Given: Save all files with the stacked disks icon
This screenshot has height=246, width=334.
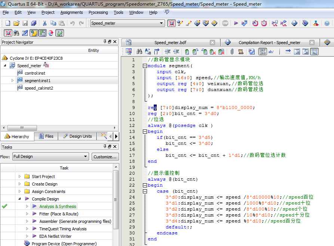Looking at the screenshot, I should (x=34, y=23).
